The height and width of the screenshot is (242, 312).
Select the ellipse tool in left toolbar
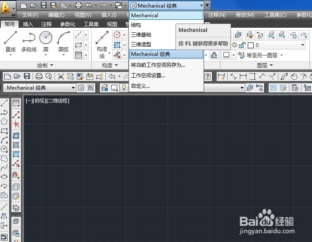(4, 177)
